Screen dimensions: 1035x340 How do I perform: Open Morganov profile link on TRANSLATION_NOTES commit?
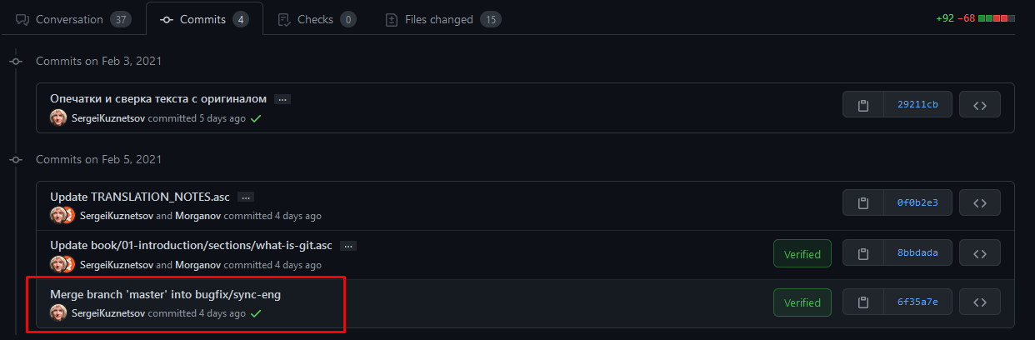[198, 216]
